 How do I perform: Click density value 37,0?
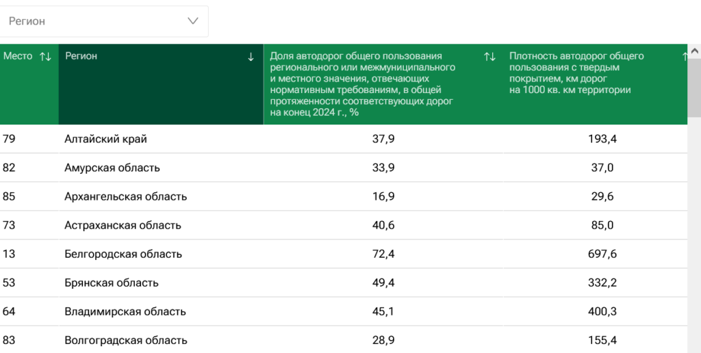coord(602,168)
